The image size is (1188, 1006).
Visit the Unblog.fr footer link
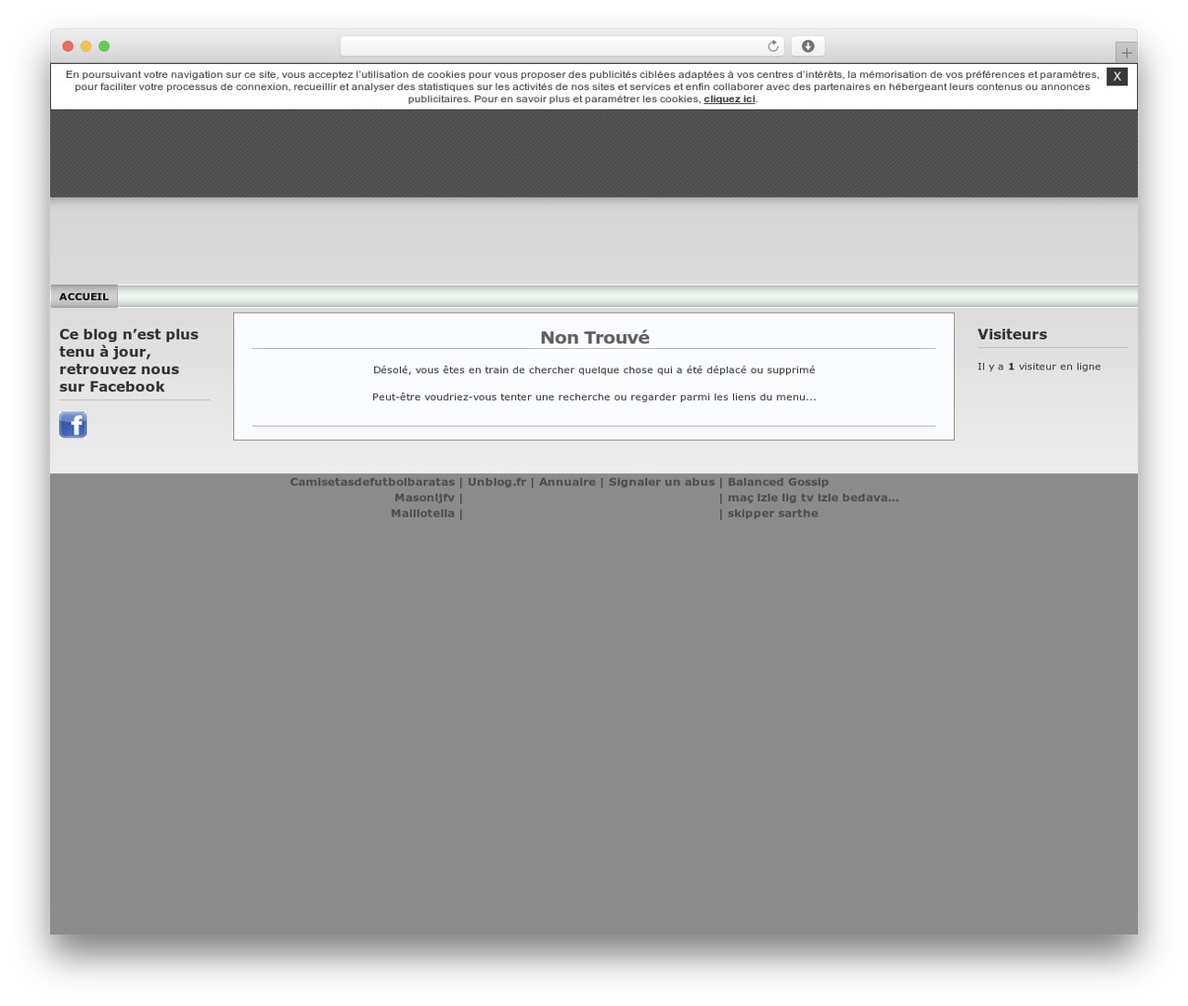[x=497, y=483]
